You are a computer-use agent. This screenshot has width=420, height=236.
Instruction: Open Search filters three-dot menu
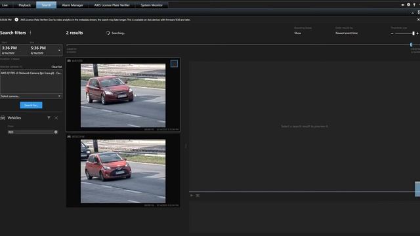(x=30, y=33)
